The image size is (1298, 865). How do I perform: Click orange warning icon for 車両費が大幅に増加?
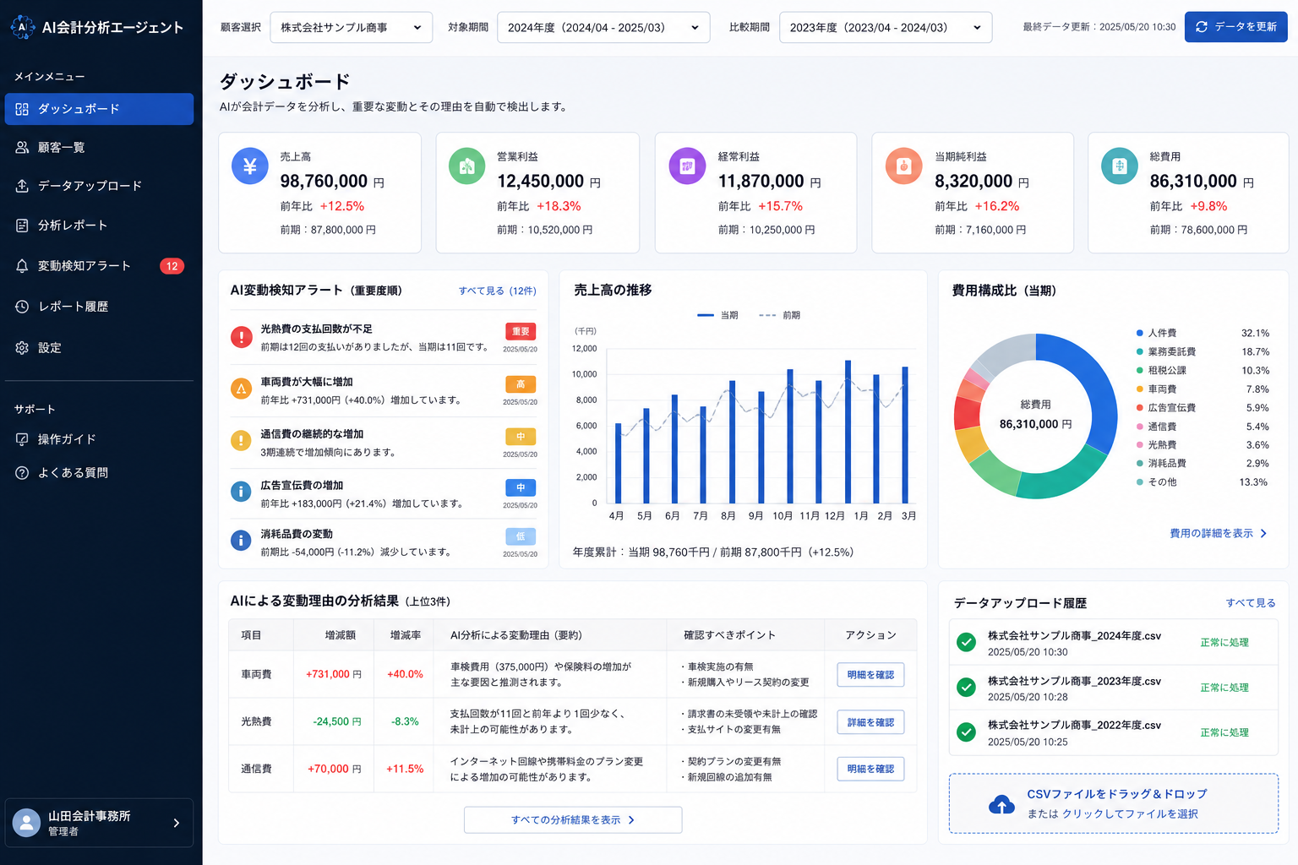tap(241, 389)
